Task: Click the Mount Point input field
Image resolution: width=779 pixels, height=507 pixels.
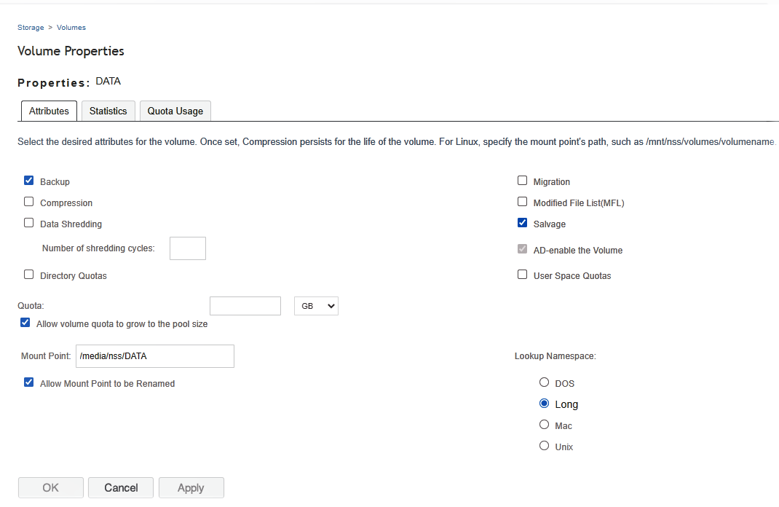Action: (x=154, y=355)
